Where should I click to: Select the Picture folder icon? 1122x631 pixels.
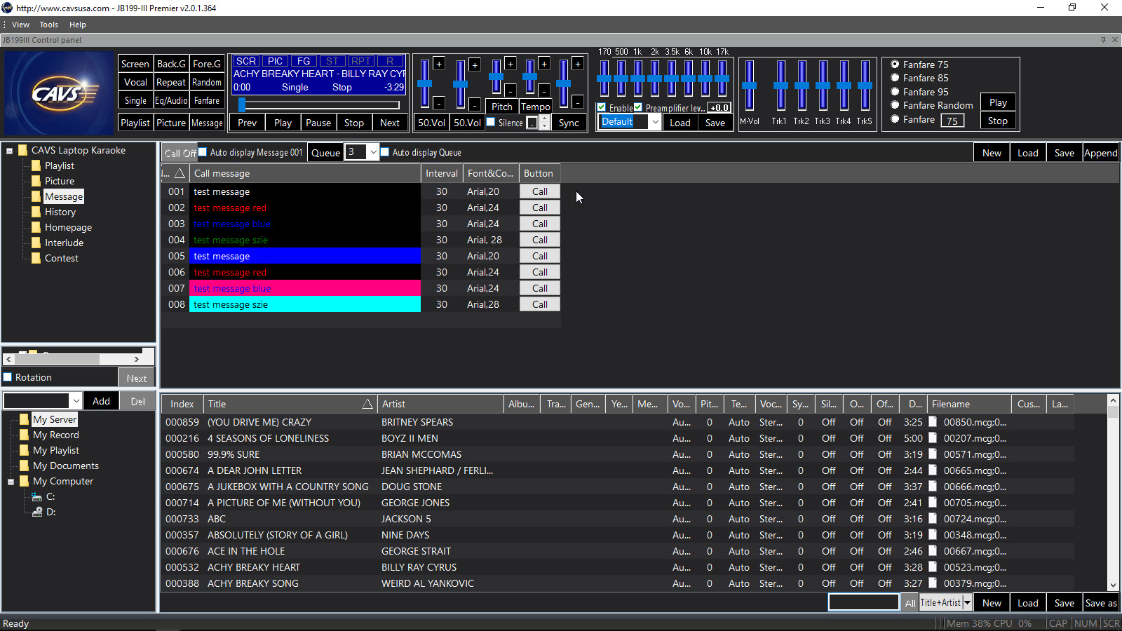(36, 181)
